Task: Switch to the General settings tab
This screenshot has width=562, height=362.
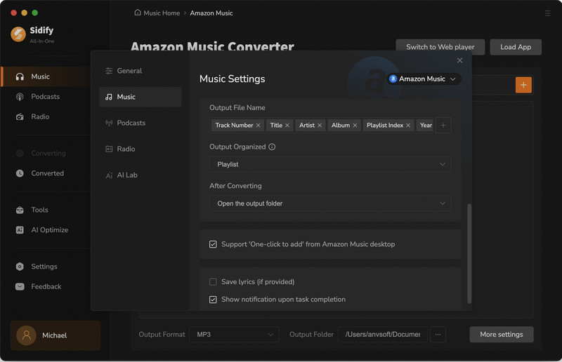Action: pos(140,71)
